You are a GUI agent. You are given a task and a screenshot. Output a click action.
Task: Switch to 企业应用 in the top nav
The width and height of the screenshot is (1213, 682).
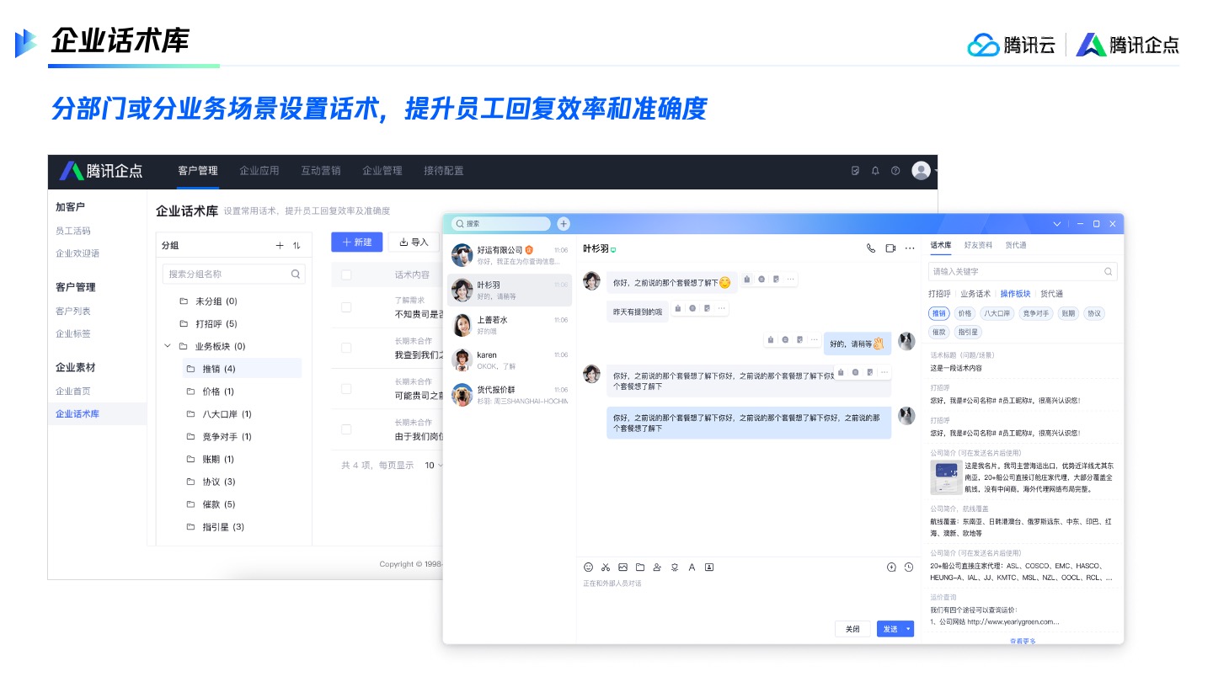tap(259, 171)
